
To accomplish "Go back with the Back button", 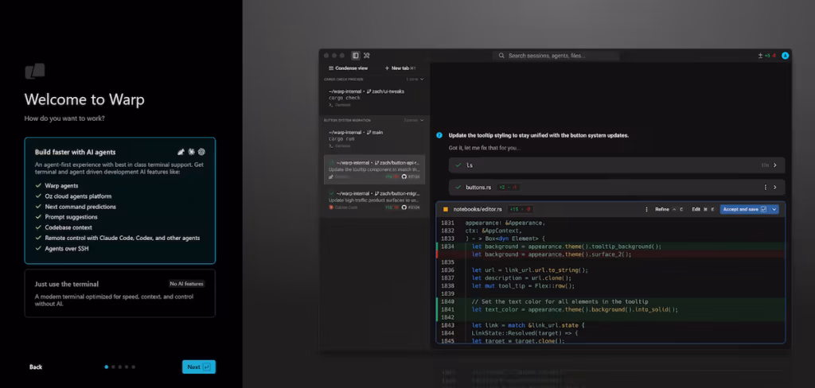I will point(36,367).
